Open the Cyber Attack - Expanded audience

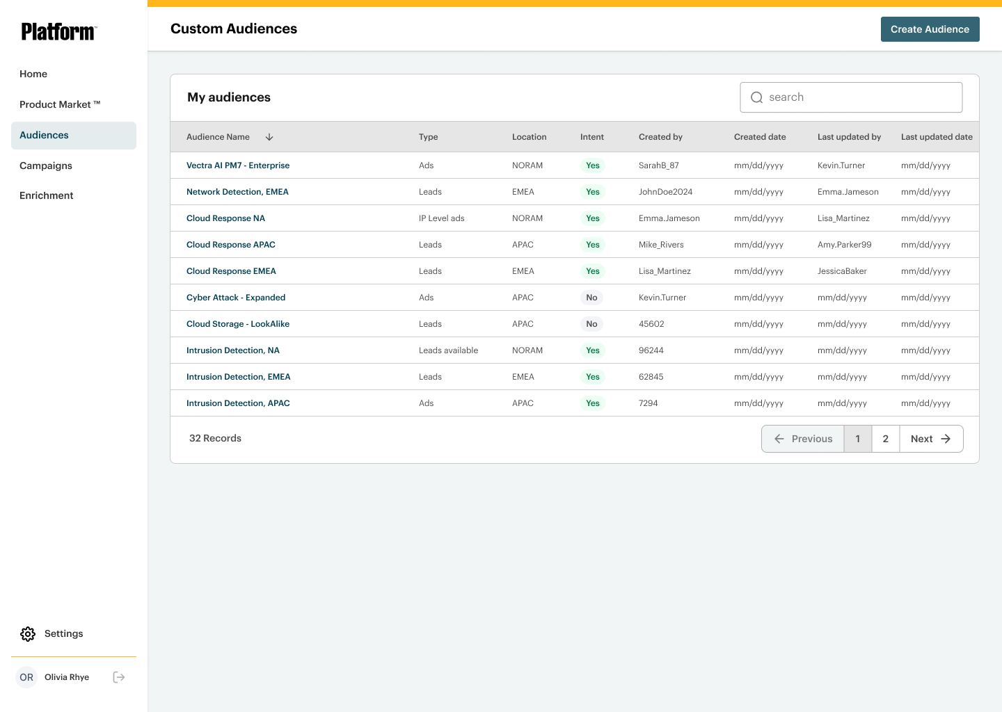(x=236, y=298)
